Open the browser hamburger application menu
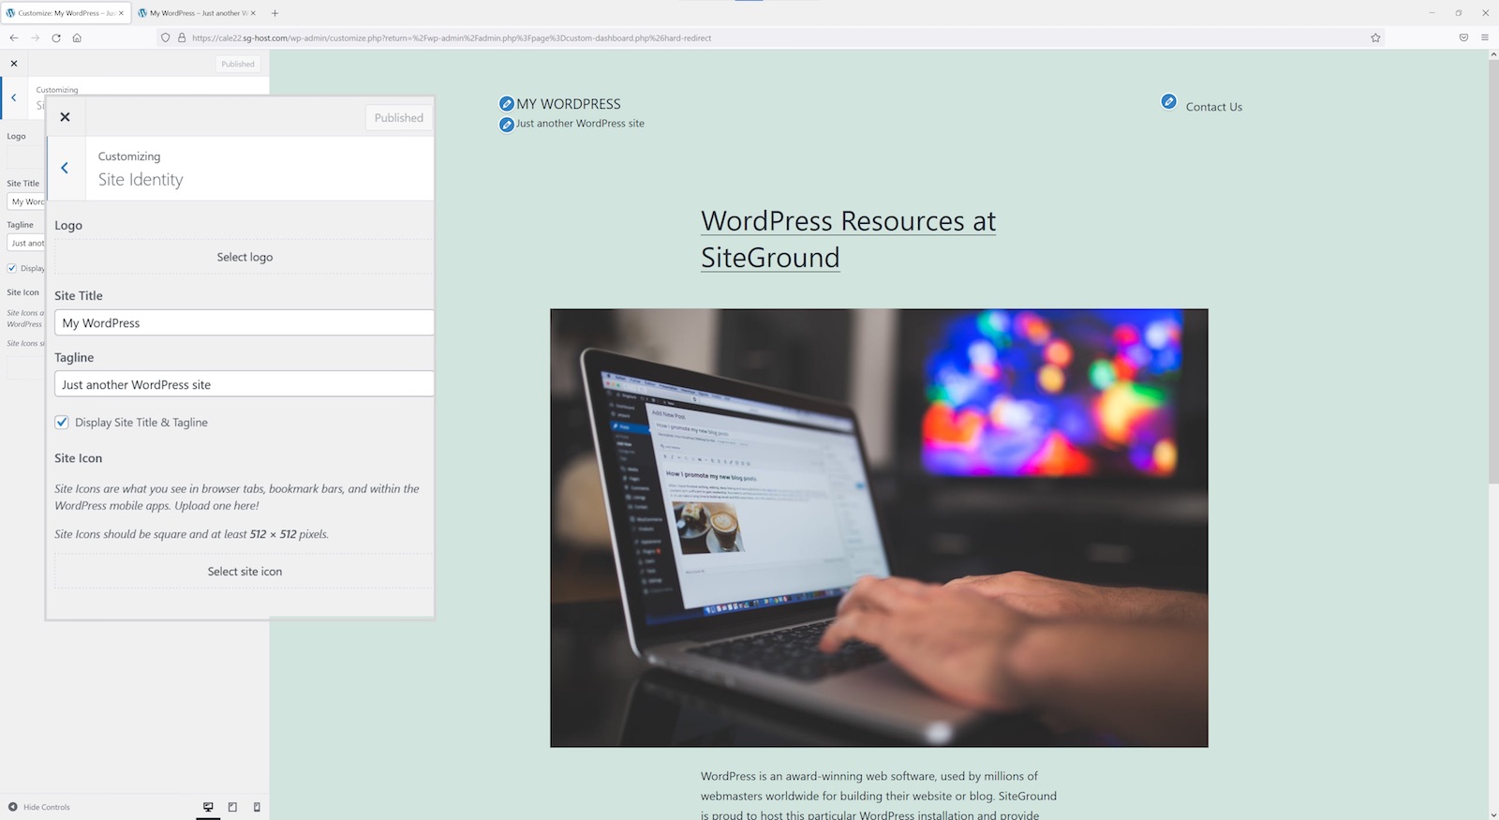The height and width of the screenshot is (820, 1499). click(1485, 37)
